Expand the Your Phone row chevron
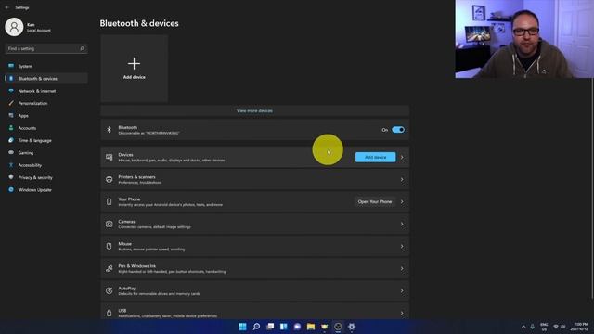The image size is (594, 334). pyautogui.click(x=402, y=202)
